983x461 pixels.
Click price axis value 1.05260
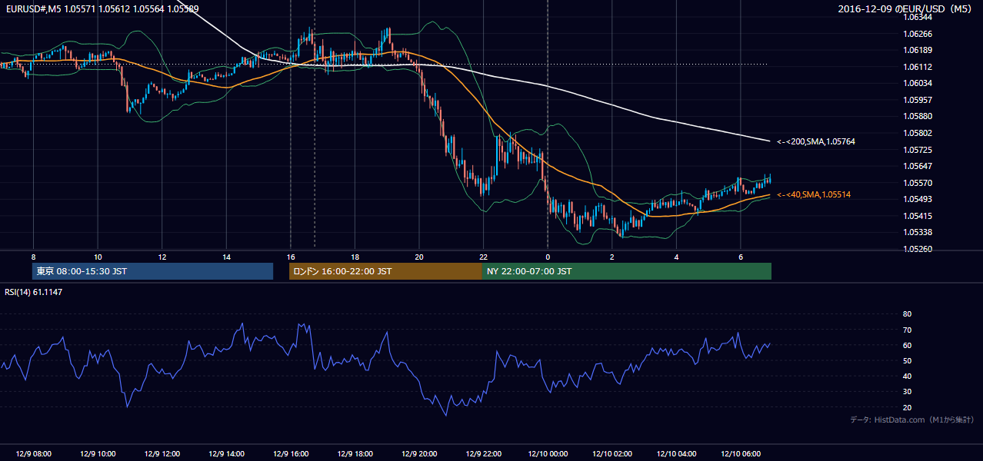tap(916, 249)
